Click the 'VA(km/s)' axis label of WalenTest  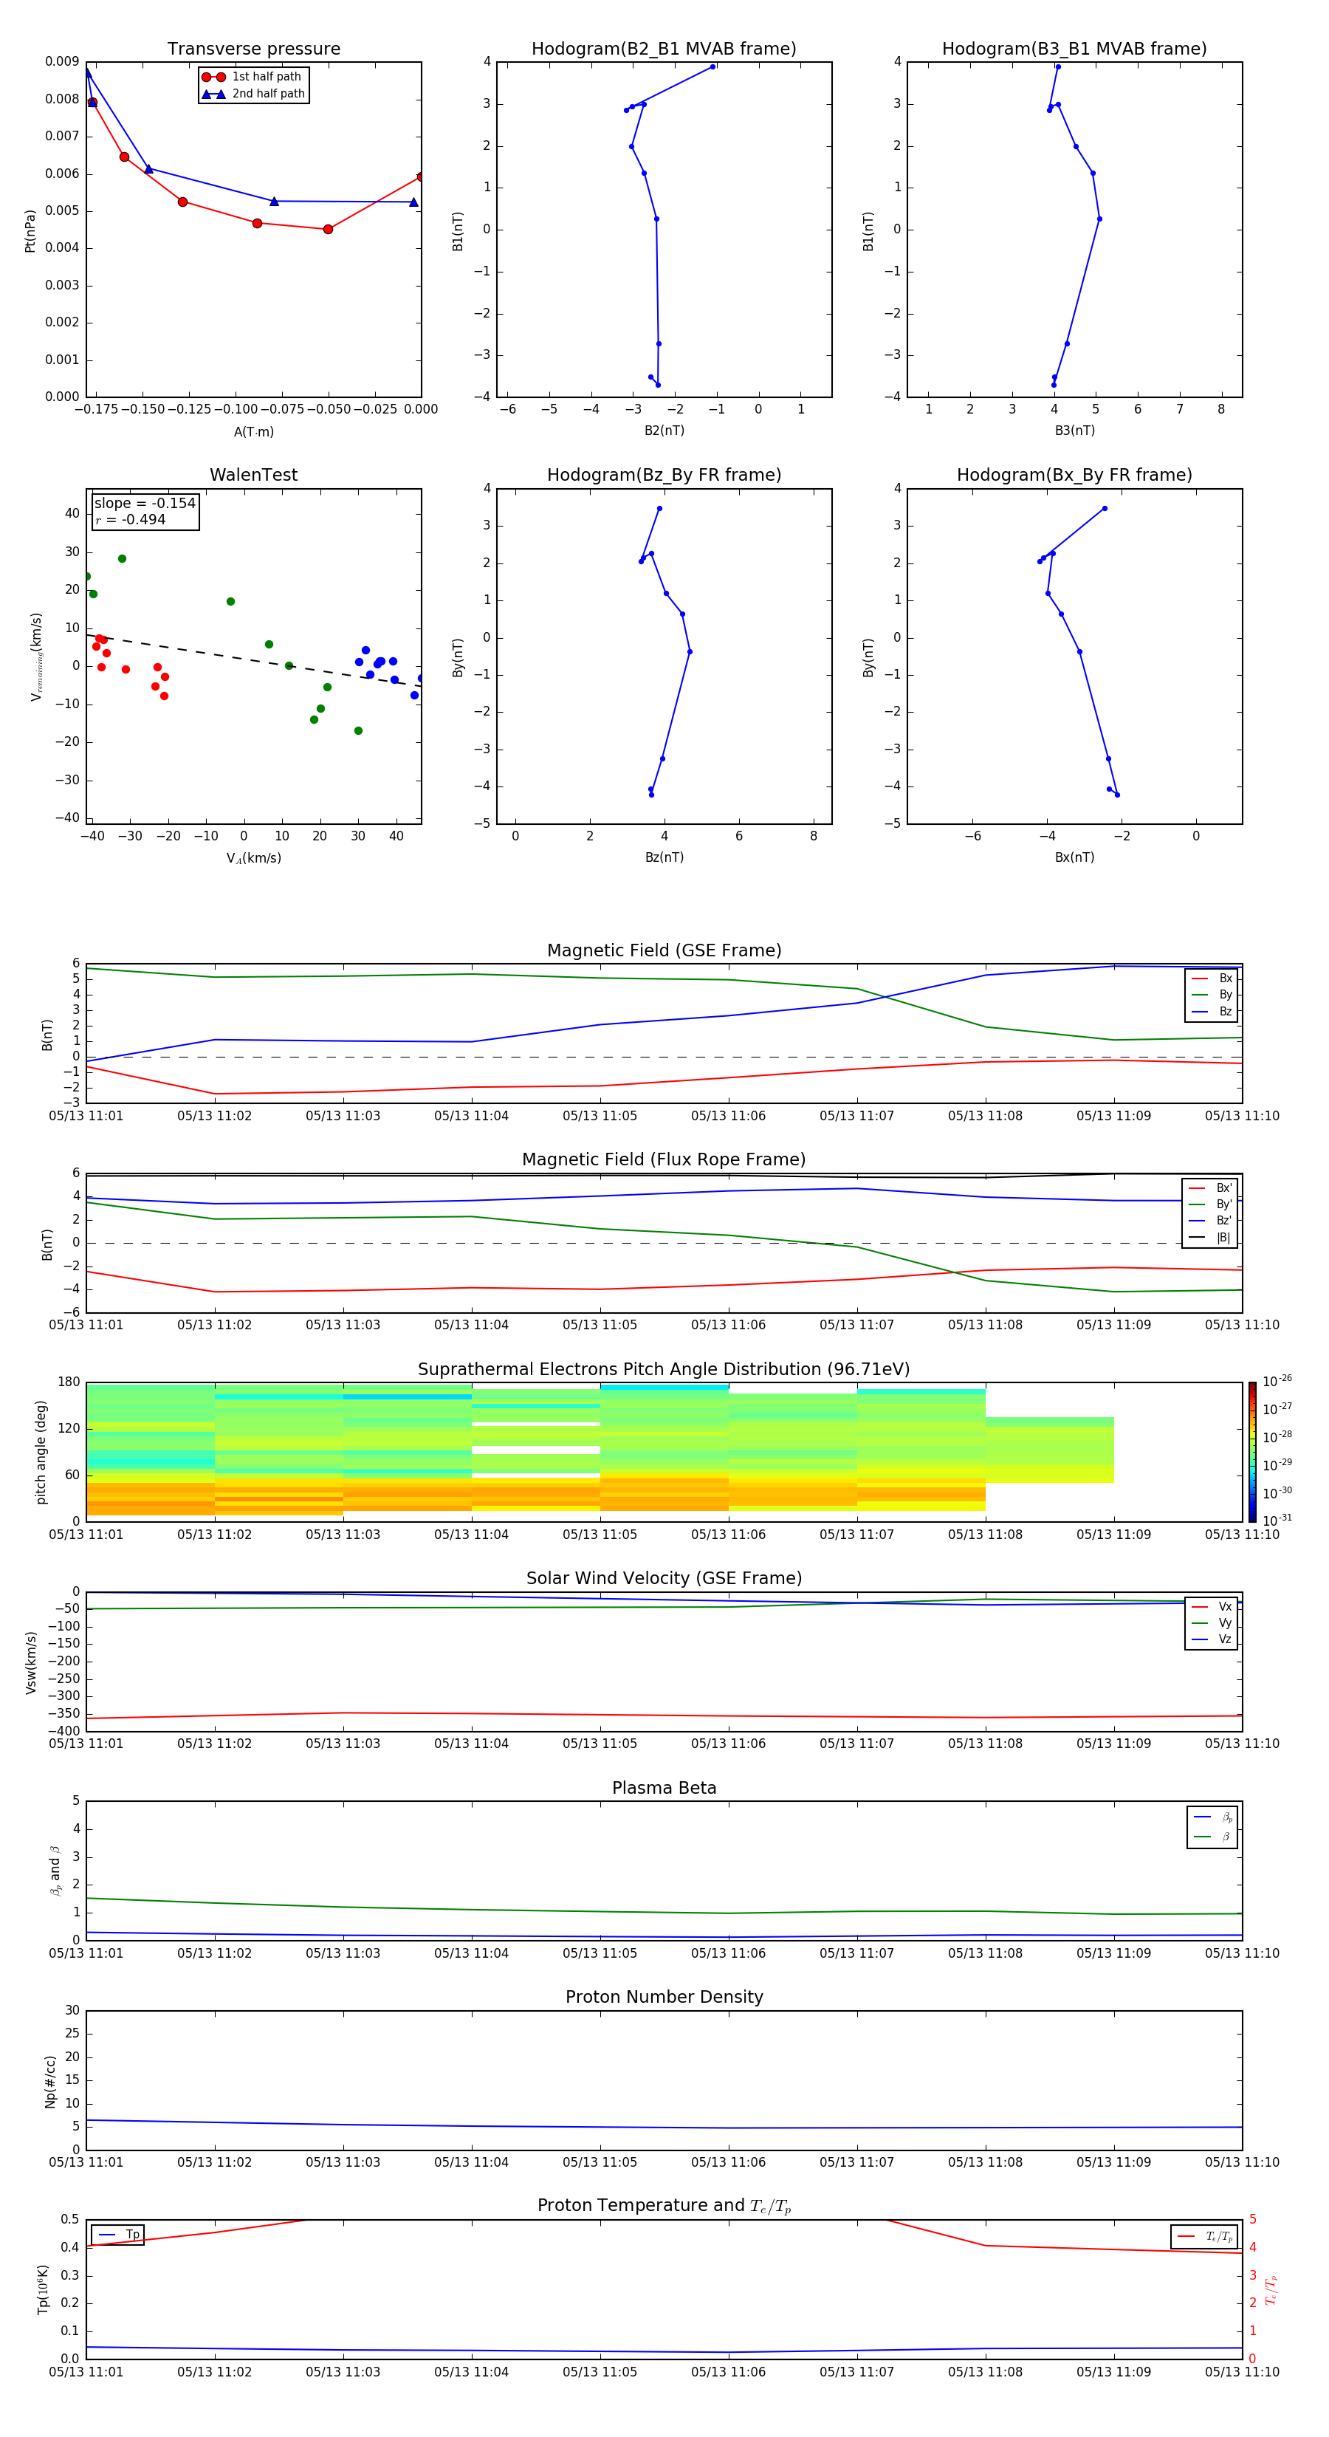253,858
